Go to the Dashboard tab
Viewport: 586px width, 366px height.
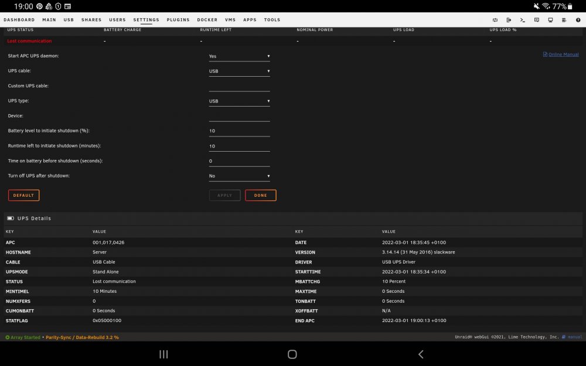[x=19, y=20]
